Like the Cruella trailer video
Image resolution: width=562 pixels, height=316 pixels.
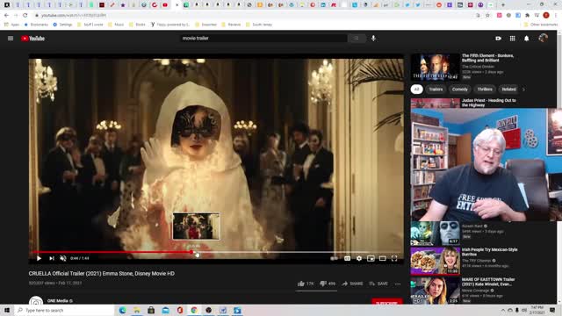pos(306,284)
